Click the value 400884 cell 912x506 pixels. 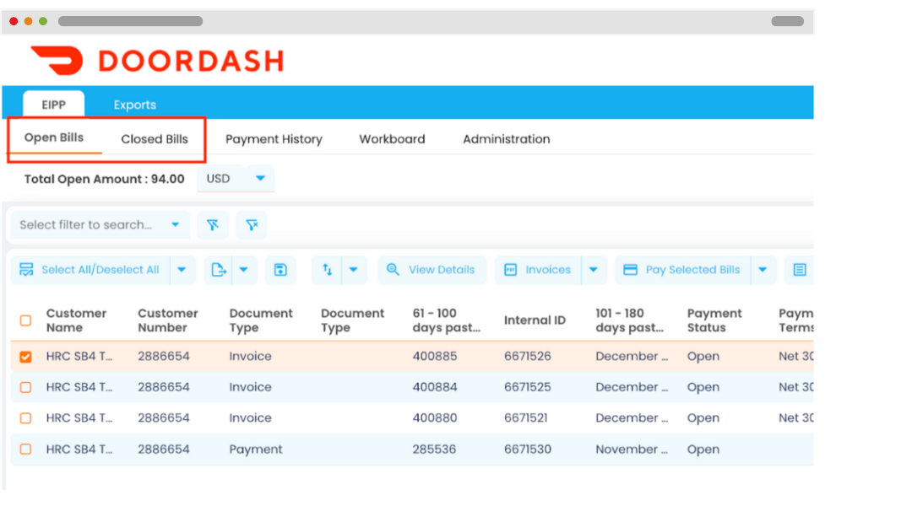pyautogui.click(x=435, y=387)
